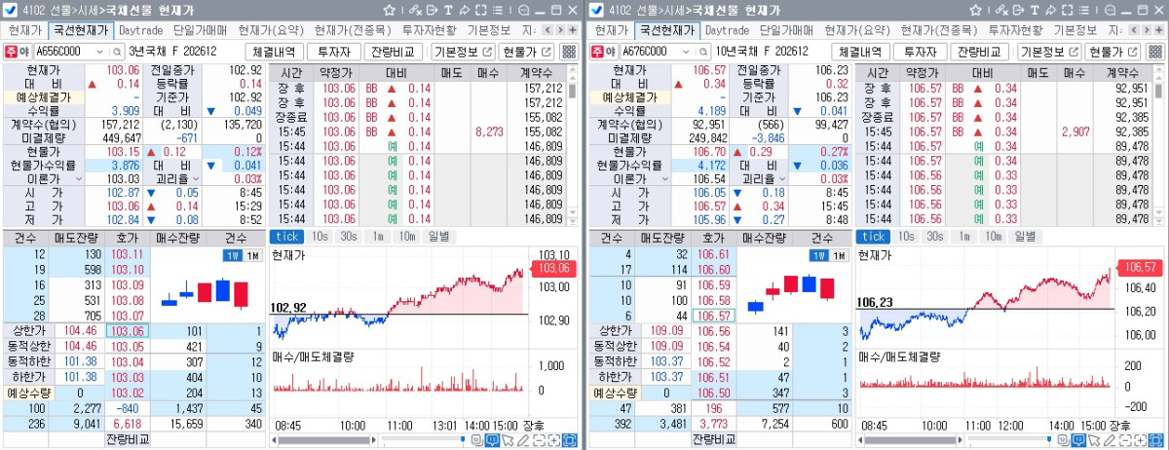1169x450 pixels.
Task: Open the A676C000 symbol code dropdown
Action: pyautogui.click(x=686, y=52)
